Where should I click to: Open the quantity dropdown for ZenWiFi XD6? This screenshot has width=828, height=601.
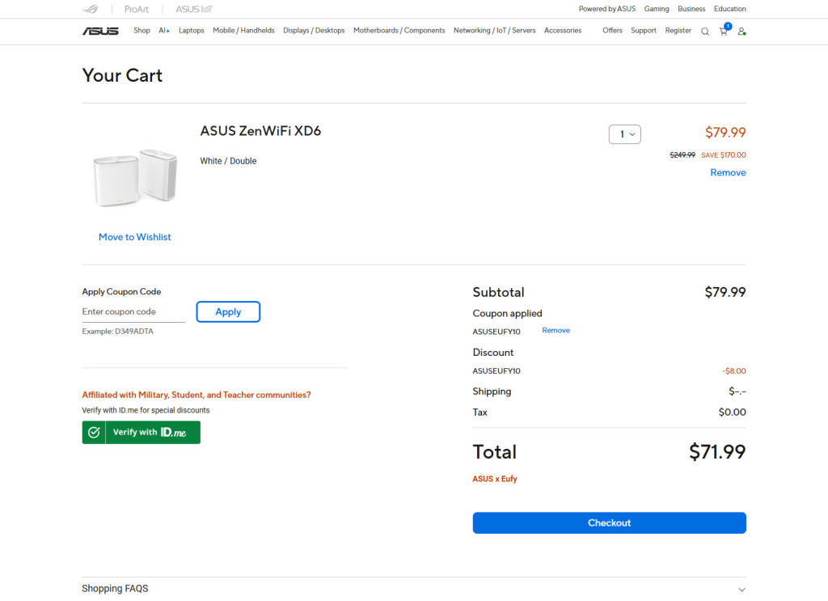624,134
